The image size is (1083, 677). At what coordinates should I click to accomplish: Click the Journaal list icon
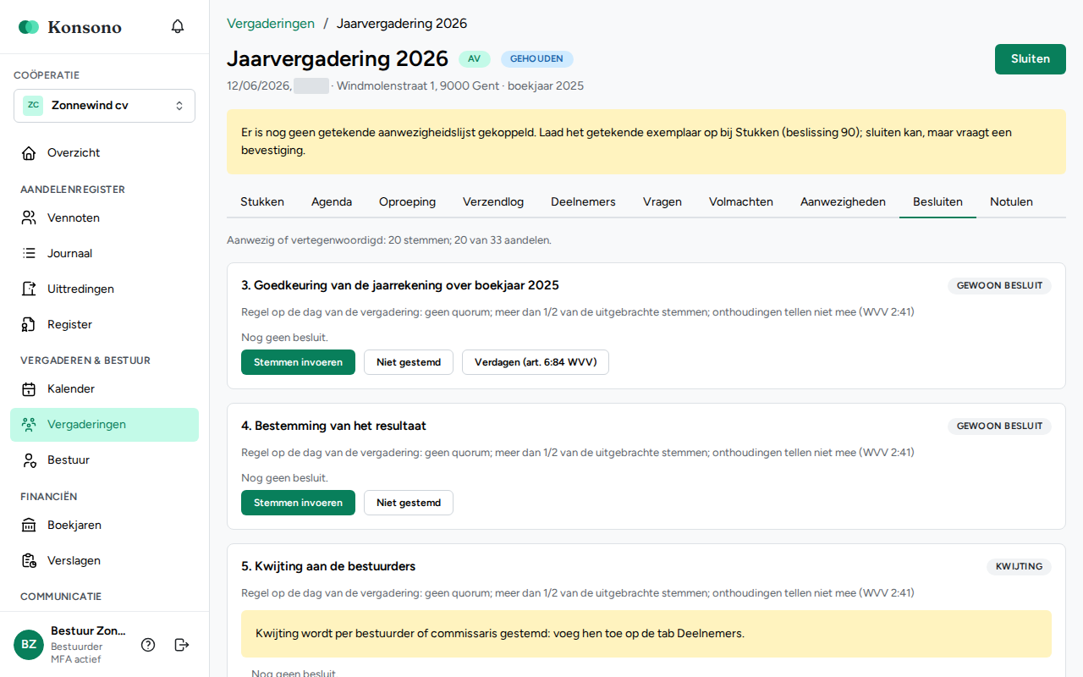click(x=29, y=254)
